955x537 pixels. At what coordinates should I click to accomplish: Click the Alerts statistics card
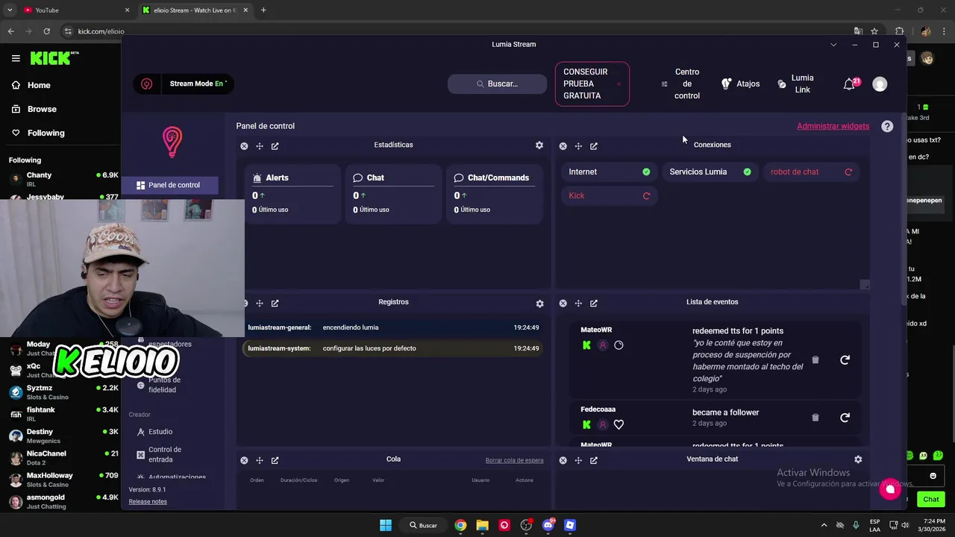click(x=292, y=194)
